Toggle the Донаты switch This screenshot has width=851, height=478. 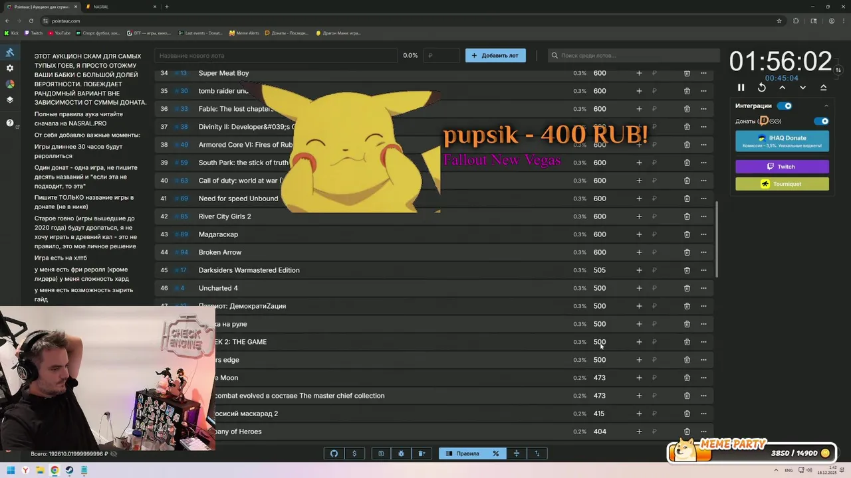[x=822, y=121]
